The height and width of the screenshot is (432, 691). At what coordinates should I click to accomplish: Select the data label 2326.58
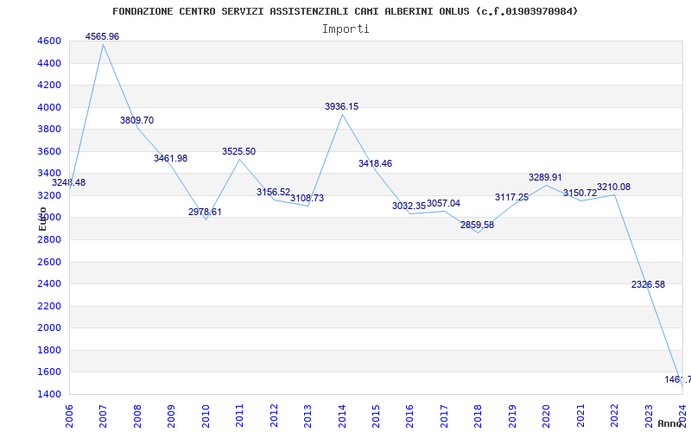click(649, 285)
